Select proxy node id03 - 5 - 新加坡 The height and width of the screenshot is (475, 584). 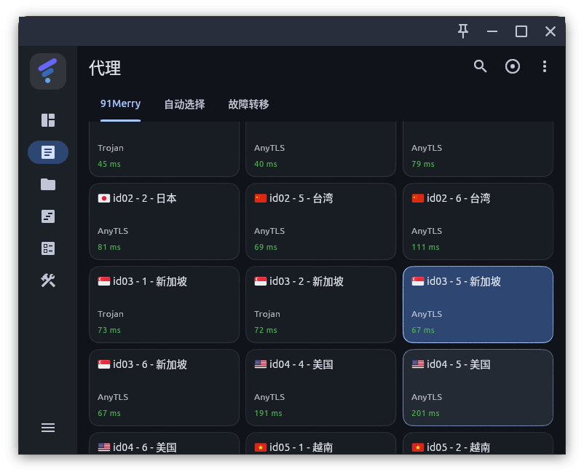click(478, 305)
